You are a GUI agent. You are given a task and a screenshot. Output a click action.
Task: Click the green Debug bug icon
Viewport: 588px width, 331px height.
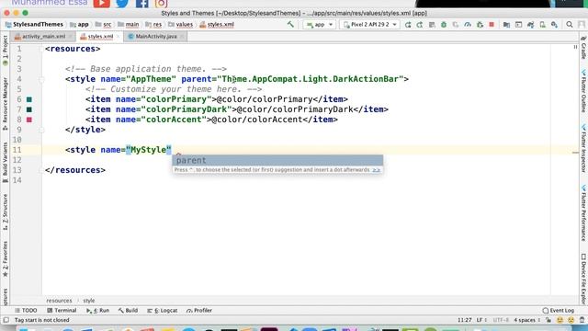[444, 25]
